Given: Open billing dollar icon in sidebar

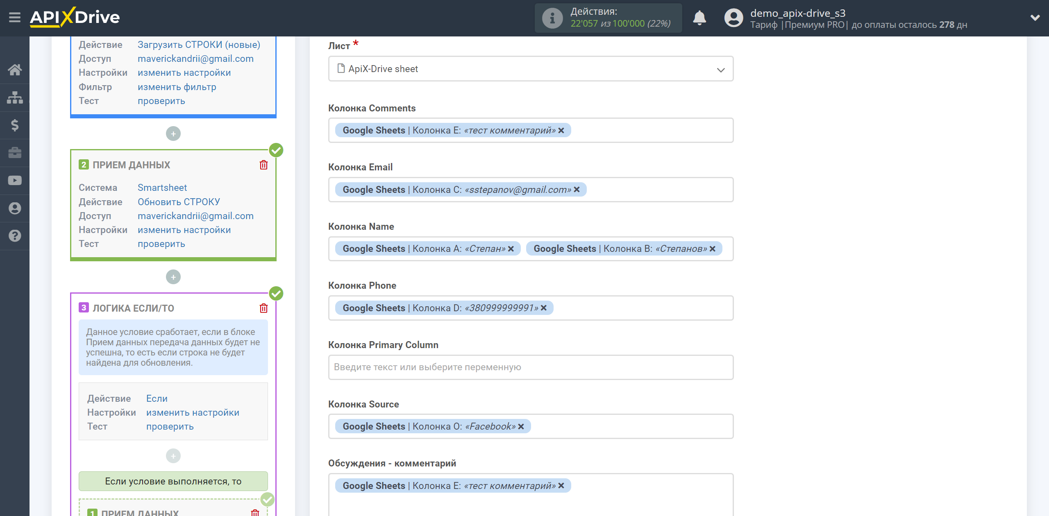Looking at the screenshot, I should [15, 125].
